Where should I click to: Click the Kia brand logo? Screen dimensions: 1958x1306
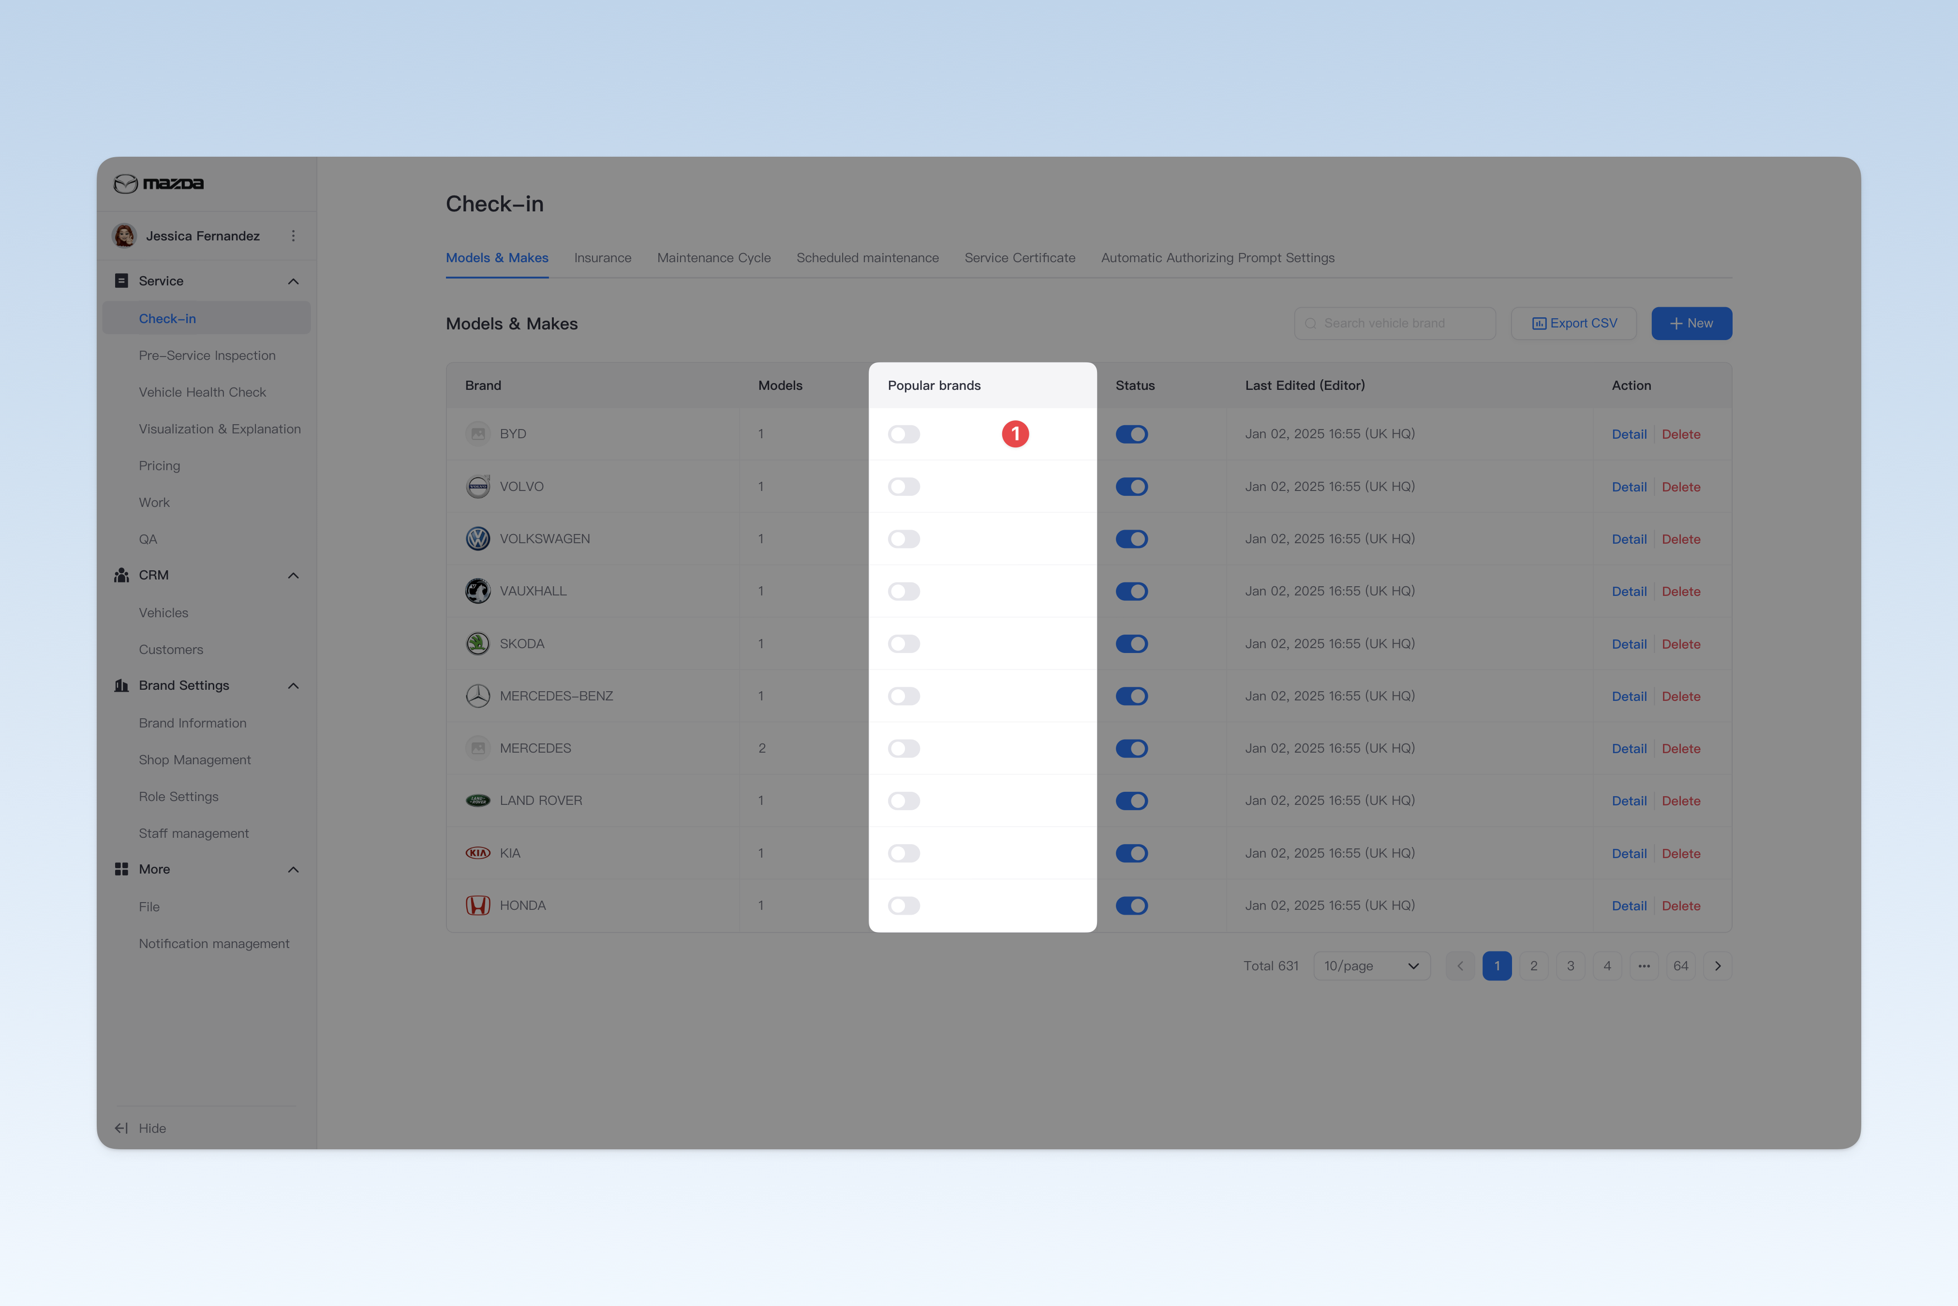pos(478,853)
